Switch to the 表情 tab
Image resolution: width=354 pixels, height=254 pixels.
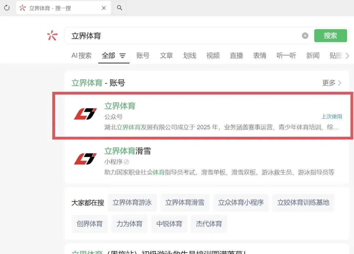point(260,55)
